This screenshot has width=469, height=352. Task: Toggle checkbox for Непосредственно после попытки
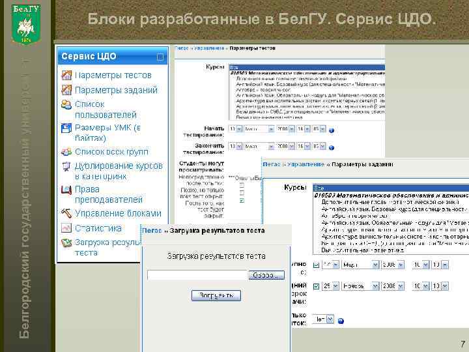242,185
